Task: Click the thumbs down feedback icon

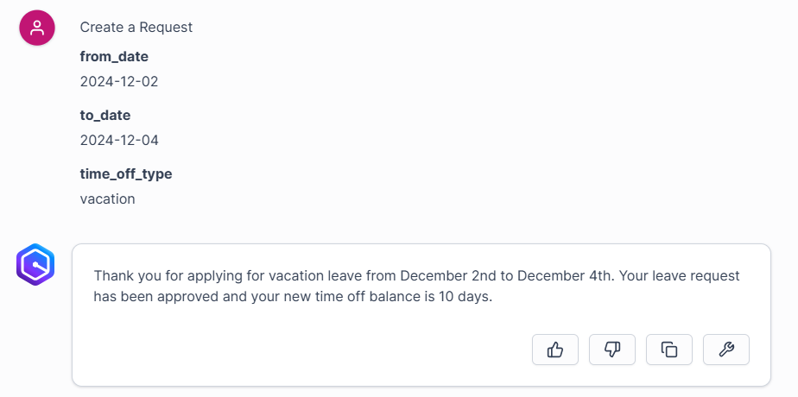Action: (x=612, y=350)
